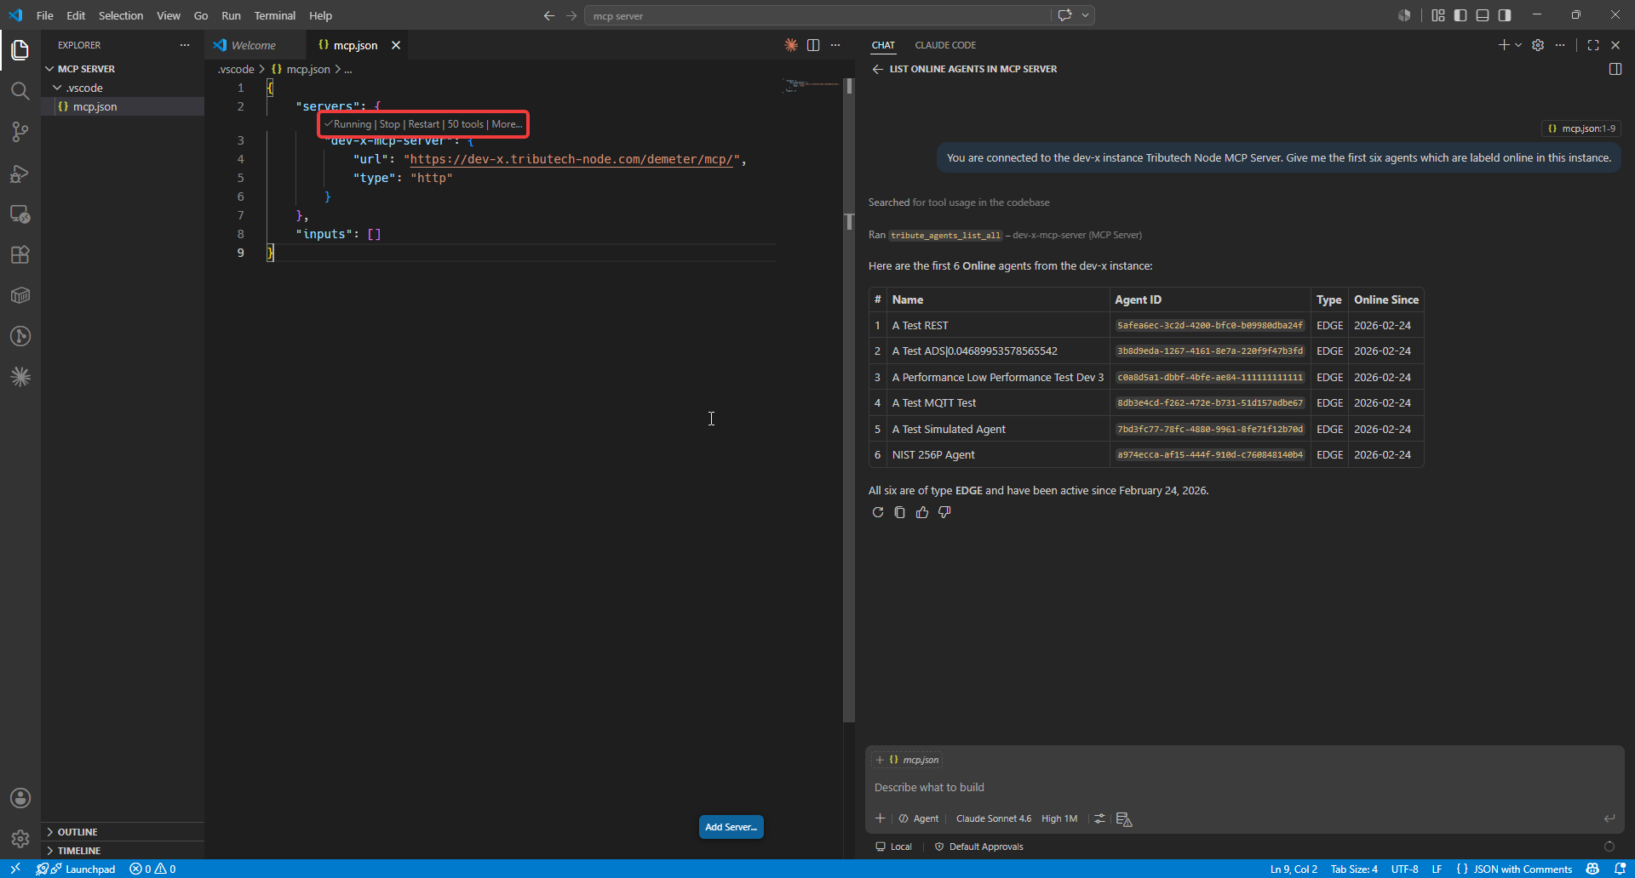Viewport: 1635px width, 878px height.
Task: Open remote window indicator in status bar
Action: [14, 869]
